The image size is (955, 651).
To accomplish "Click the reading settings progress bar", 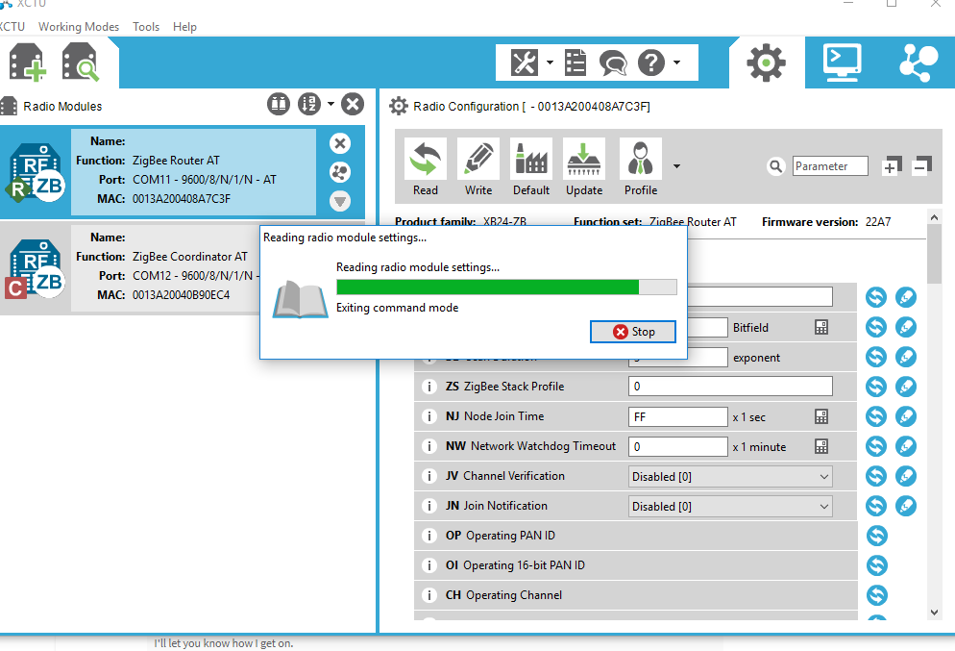I will pos(506,288).
